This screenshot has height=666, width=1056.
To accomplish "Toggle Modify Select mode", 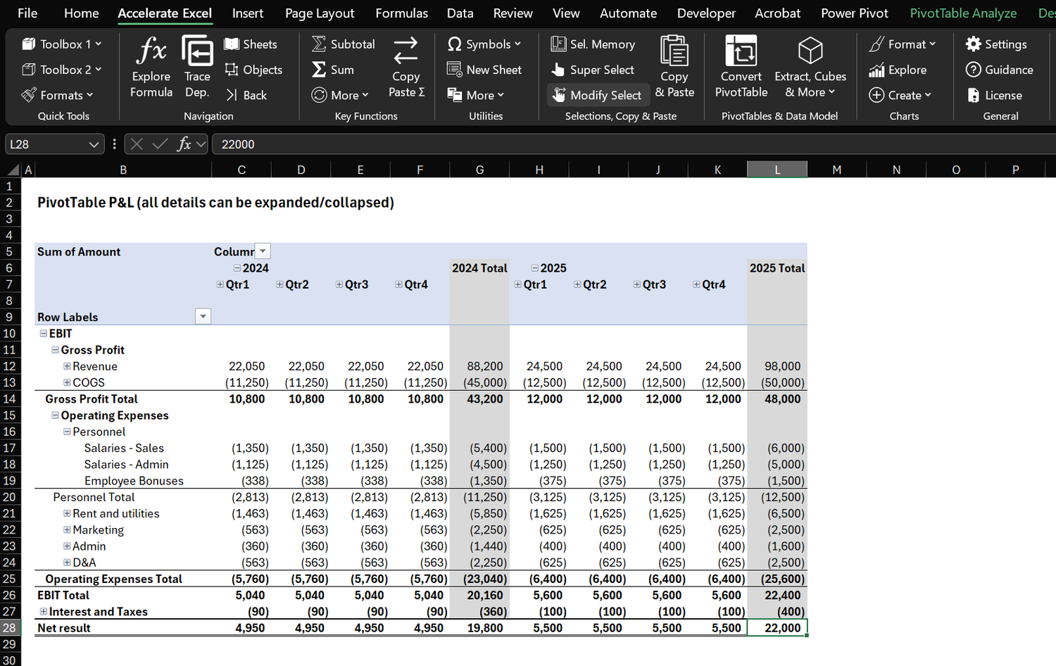I will click(x=598, y=94).
